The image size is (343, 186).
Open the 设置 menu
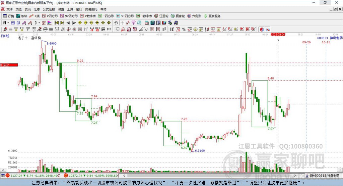point(61,9)
